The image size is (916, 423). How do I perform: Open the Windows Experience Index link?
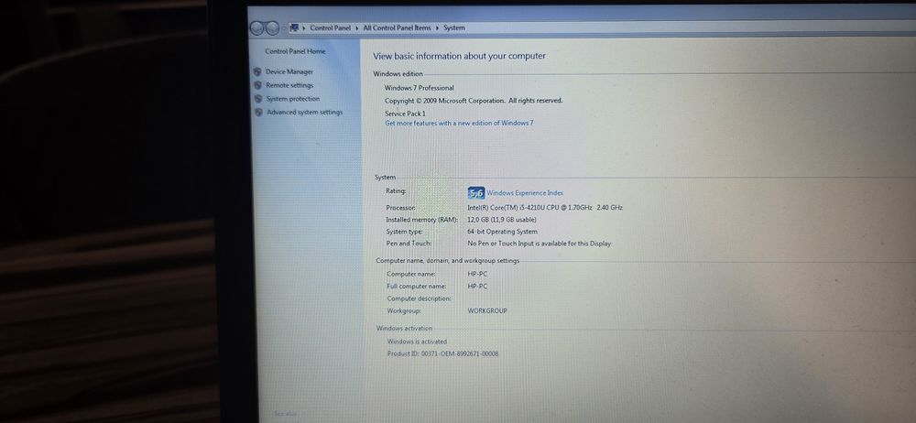[525, 193]
